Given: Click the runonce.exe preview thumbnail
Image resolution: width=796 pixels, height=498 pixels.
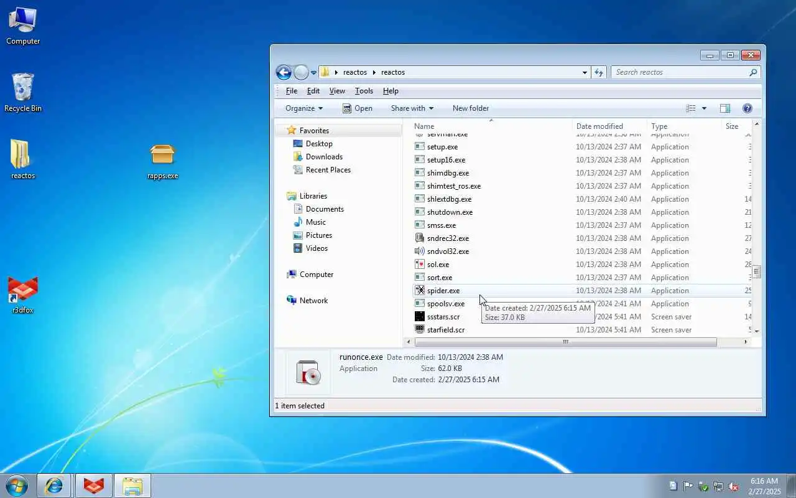Looking at the screenshot, I should [308, 372].
